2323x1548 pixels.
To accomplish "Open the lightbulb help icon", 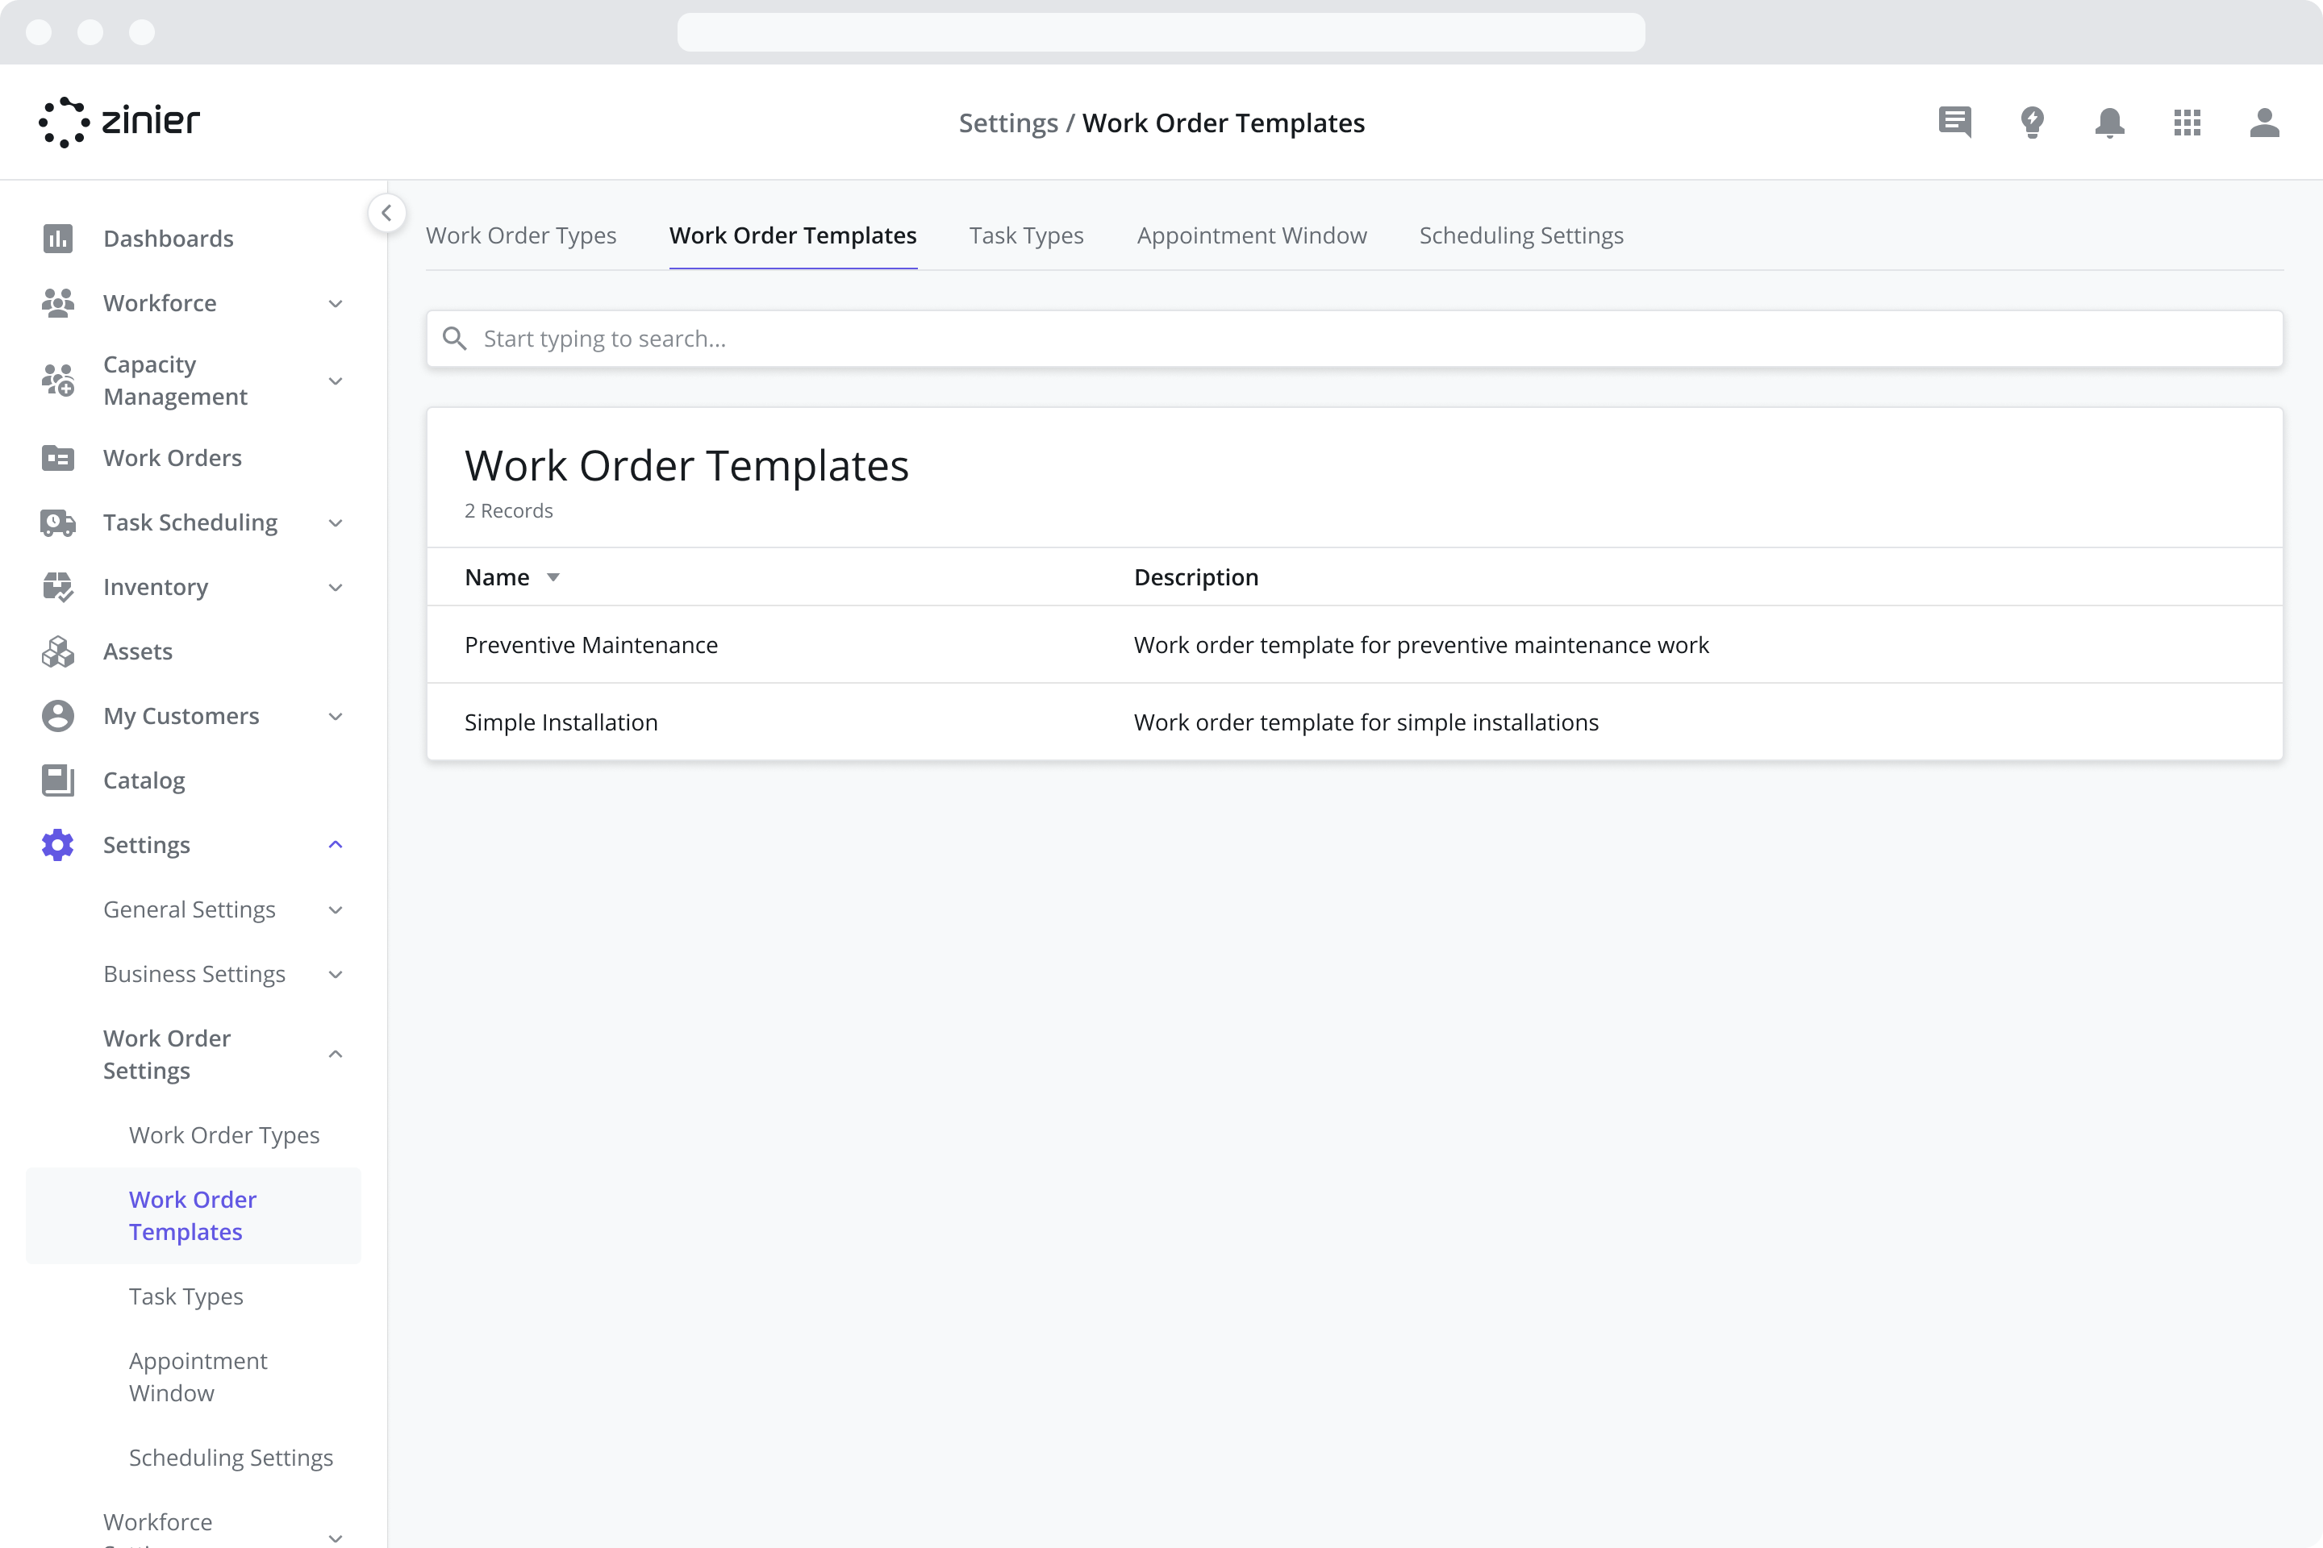I will click(2033, 123).
